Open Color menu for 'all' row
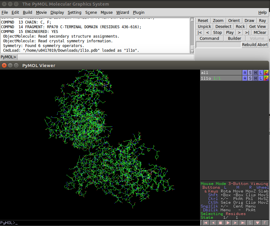The image size is (270, 226). pyautogui.click(x=266, y=73)
